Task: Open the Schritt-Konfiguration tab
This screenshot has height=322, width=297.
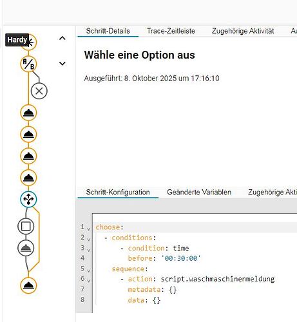Action: coord(118,192)
